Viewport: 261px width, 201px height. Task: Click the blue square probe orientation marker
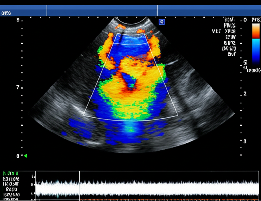(x=162, y=22)
